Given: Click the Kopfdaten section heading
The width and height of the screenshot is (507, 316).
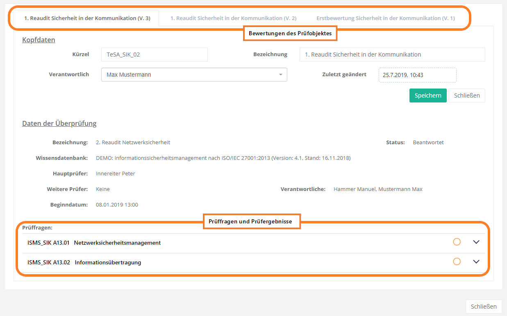Looking at the screenshot, I should [39, 40].
